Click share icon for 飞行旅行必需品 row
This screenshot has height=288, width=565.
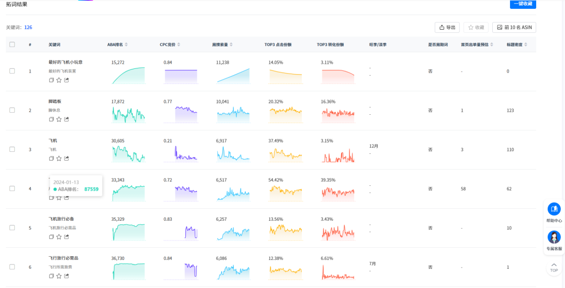(x=66, y=275)
